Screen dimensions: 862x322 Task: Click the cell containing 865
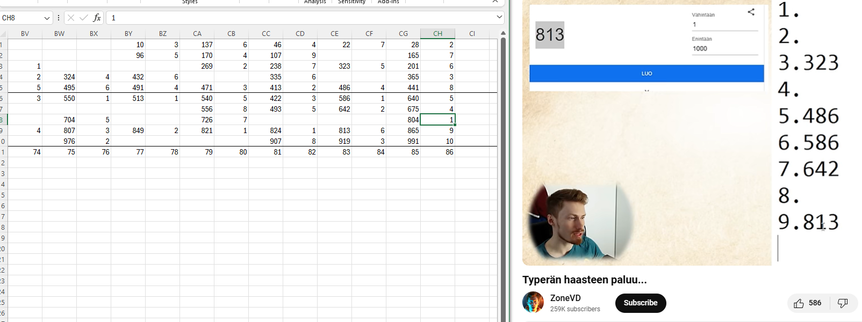[403, 130]
